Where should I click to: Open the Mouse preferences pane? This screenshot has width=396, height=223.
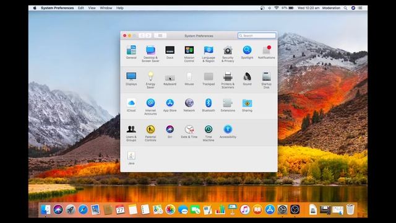coord(189,79)
